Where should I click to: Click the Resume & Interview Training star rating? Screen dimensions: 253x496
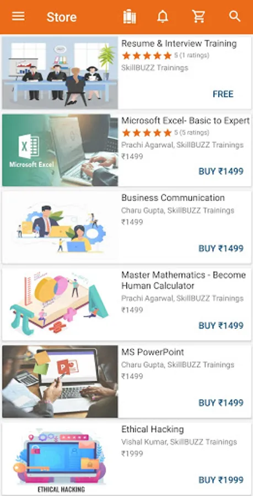[147, 56]
